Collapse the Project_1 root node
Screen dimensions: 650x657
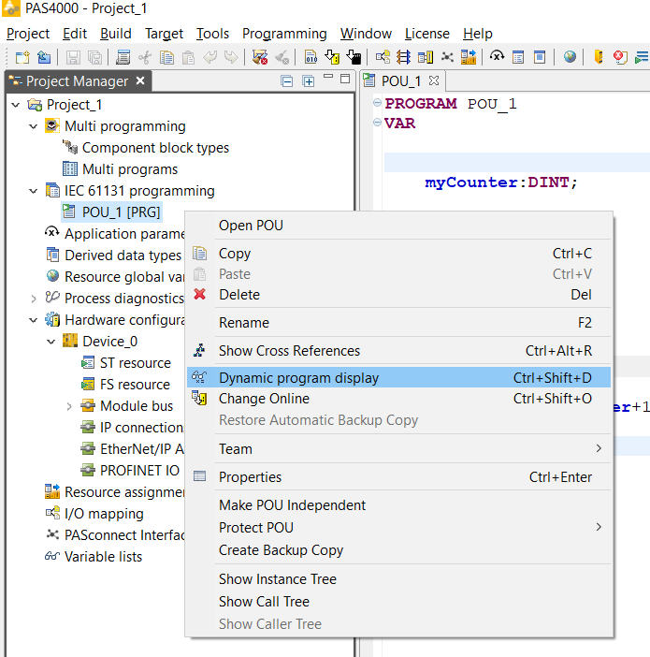point(16,105)
